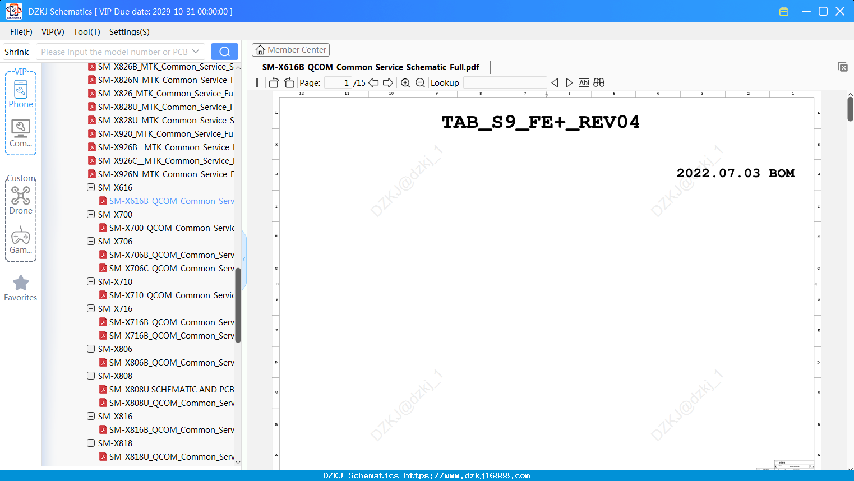
Task: Select the Drone category
Action: pyautogui.click(x=21, y=200)
